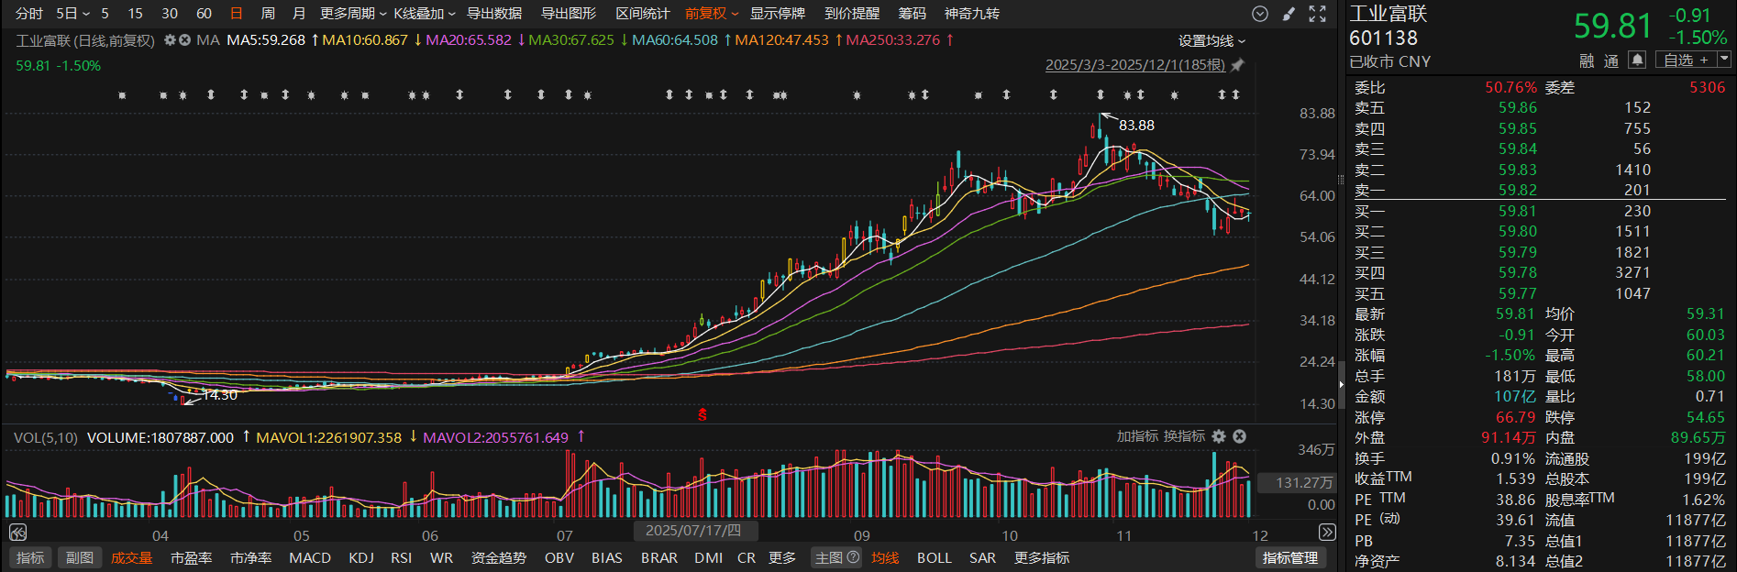Expand 设置均线 dropdown
Image resolution: width=1737 pixels, height=572 pixels.
click(x=1211, y=41)
